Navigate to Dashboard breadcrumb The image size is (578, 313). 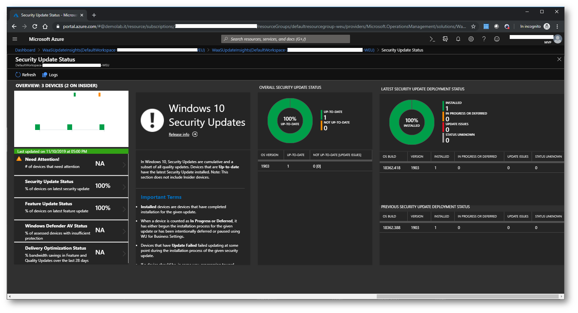click(25, 50)
